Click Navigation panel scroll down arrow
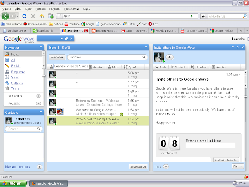This screenshot has width=249, height=187. coord(44,66)
